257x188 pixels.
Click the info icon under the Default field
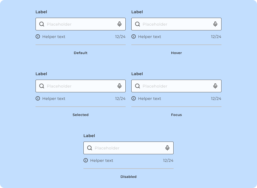[x=38, y=37]
